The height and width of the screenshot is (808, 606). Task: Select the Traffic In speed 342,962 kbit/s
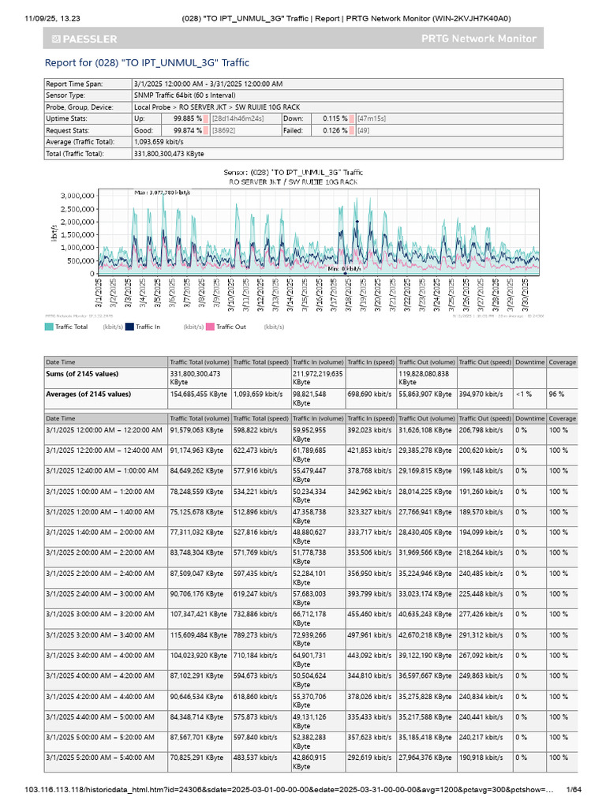369,492
